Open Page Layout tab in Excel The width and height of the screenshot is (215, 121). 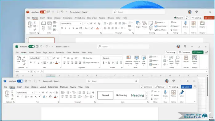coord(48,52)
